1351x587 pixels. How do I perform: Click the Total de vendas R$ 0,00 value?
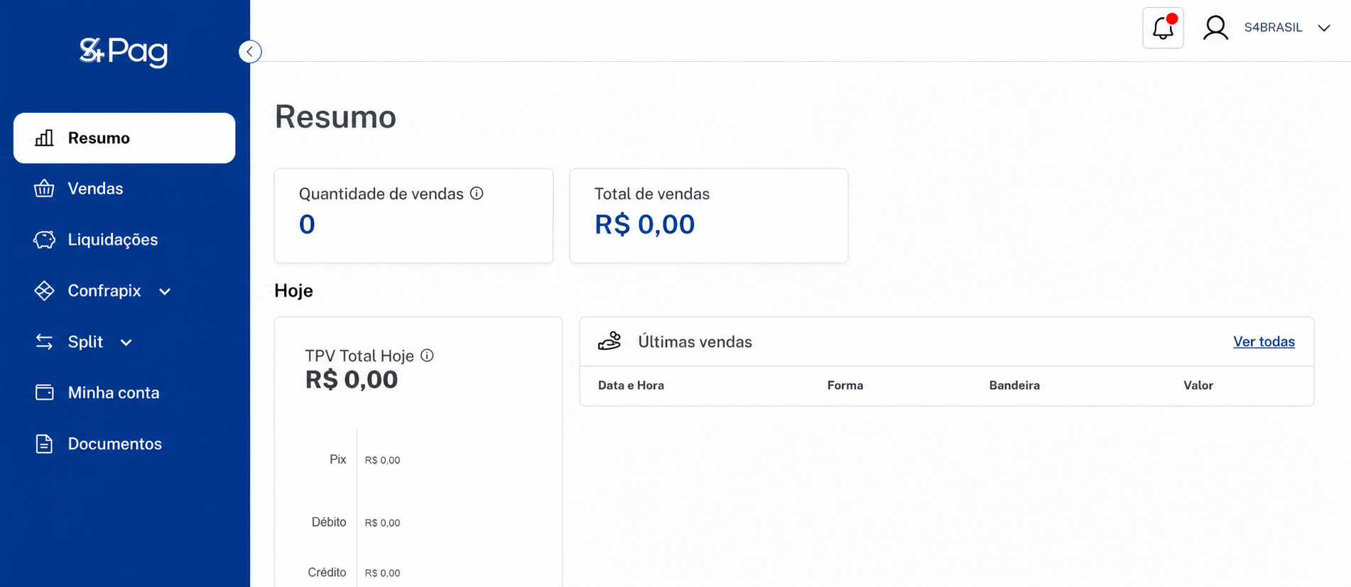(644, 224)
